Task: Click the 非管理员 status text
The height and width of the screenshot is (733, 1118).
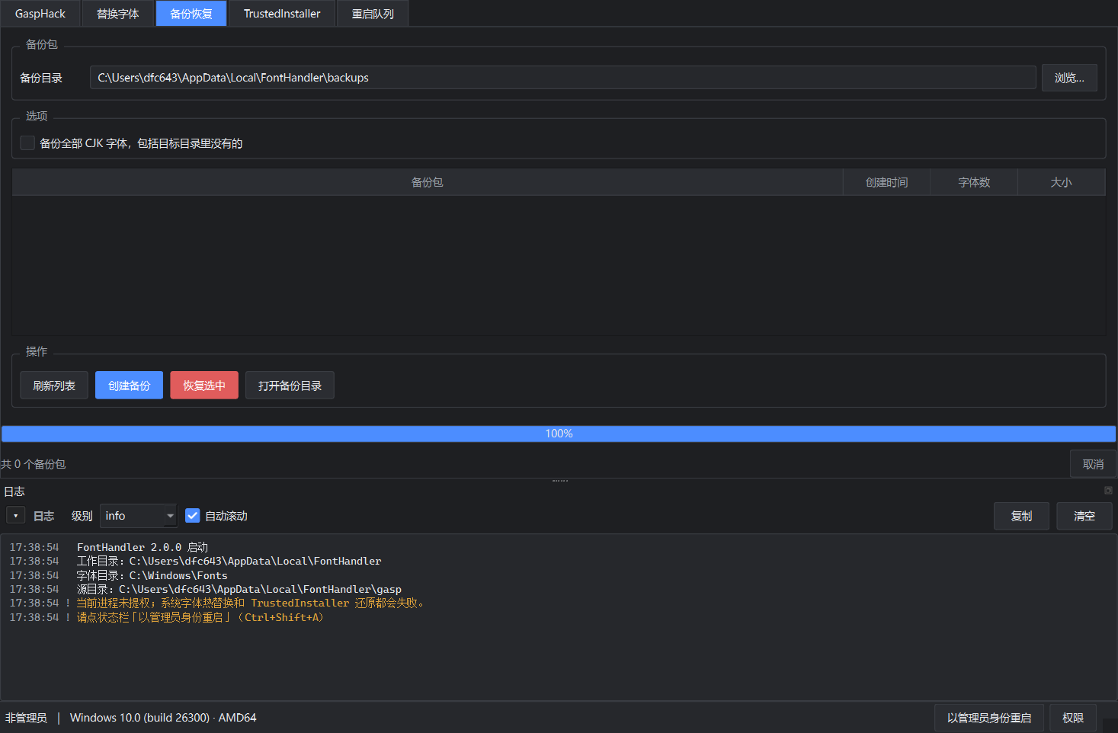Action: click(26, 718)
